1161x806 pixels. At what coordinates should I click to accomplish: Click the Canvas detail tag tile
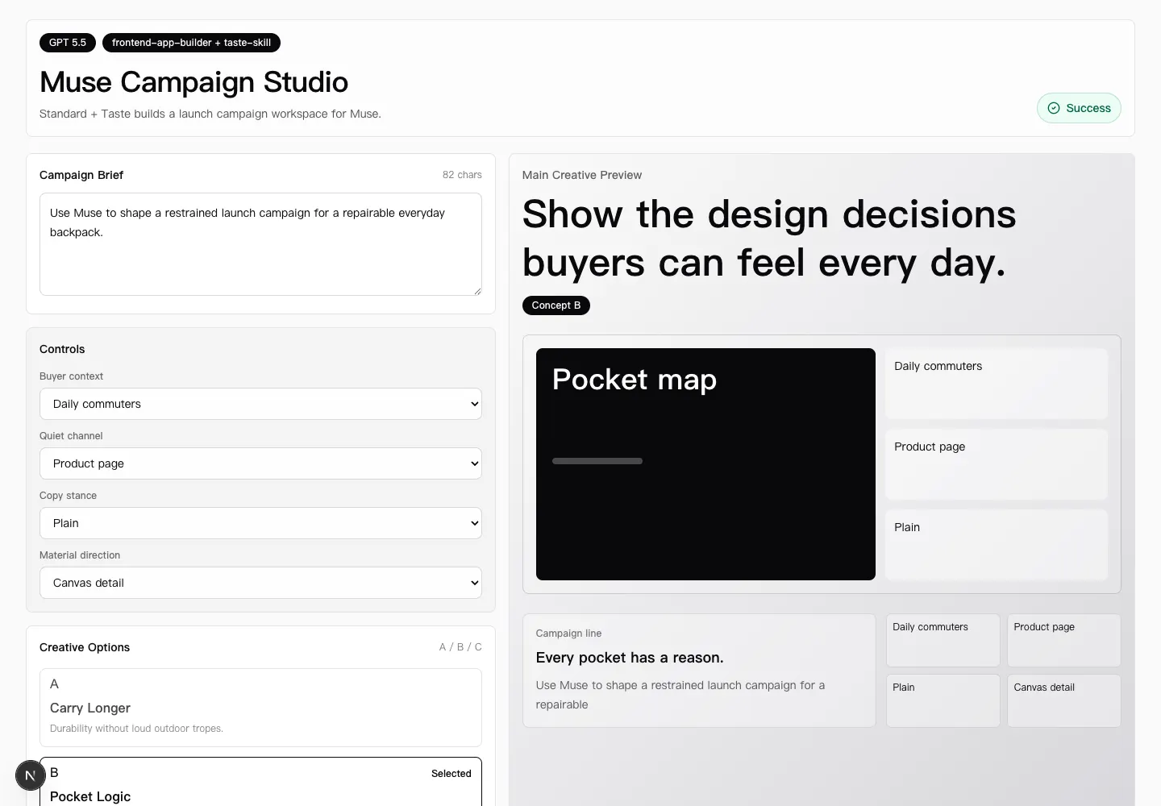tap(1064, 701)
